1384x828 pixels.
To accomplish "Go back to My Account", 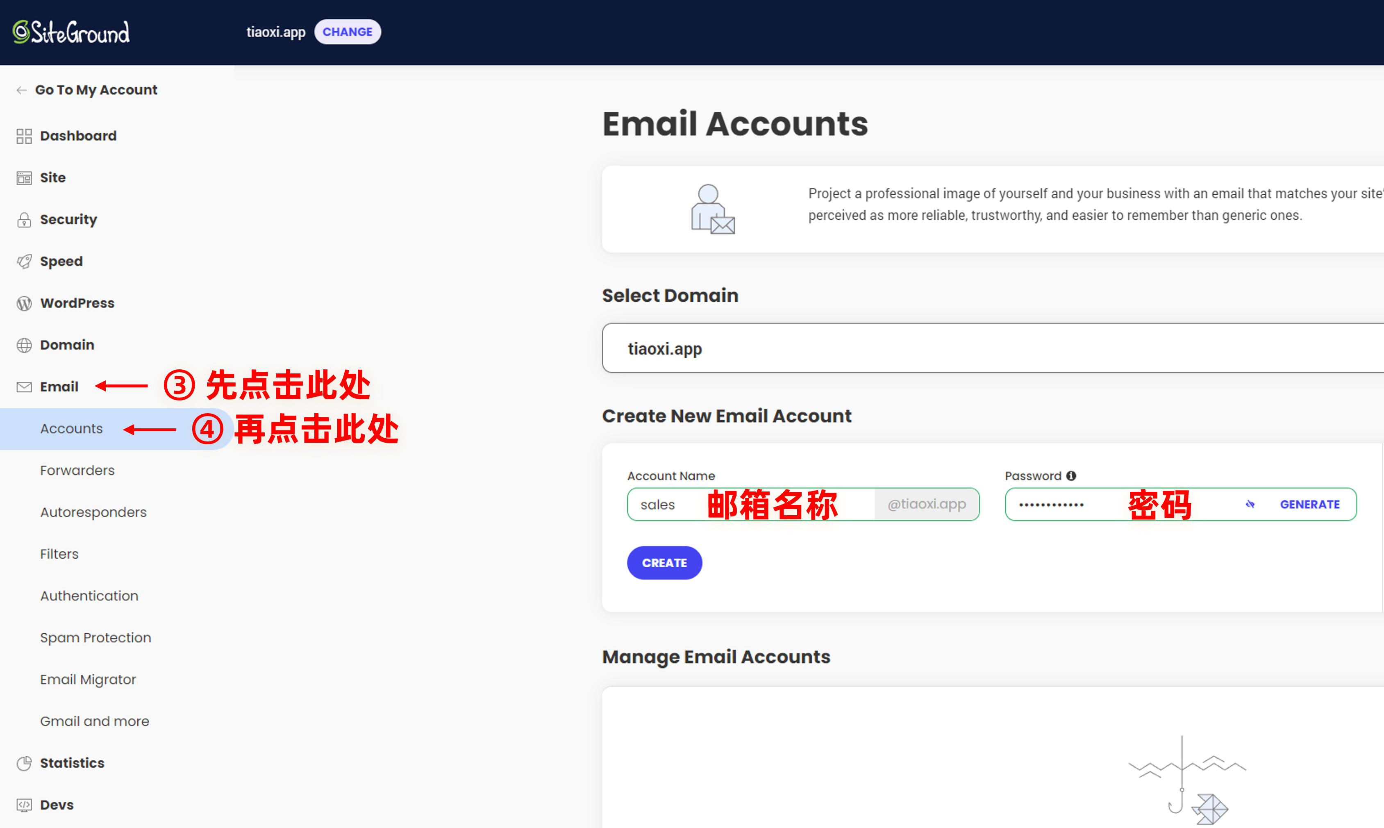I will coord(95,89).
